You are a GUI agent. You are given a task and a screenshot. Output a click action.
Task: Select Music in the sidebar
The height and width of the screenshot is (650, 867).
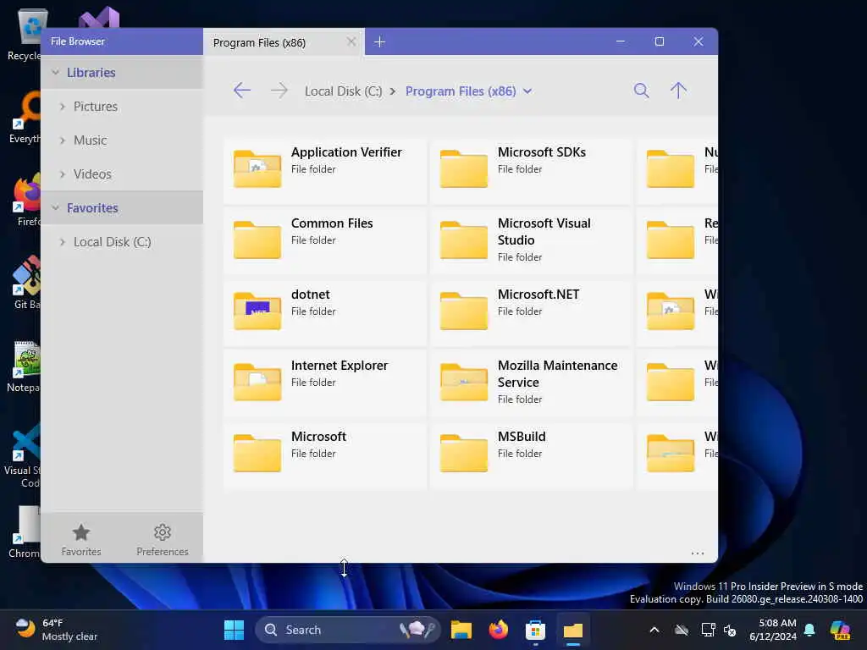coord(90,140)
